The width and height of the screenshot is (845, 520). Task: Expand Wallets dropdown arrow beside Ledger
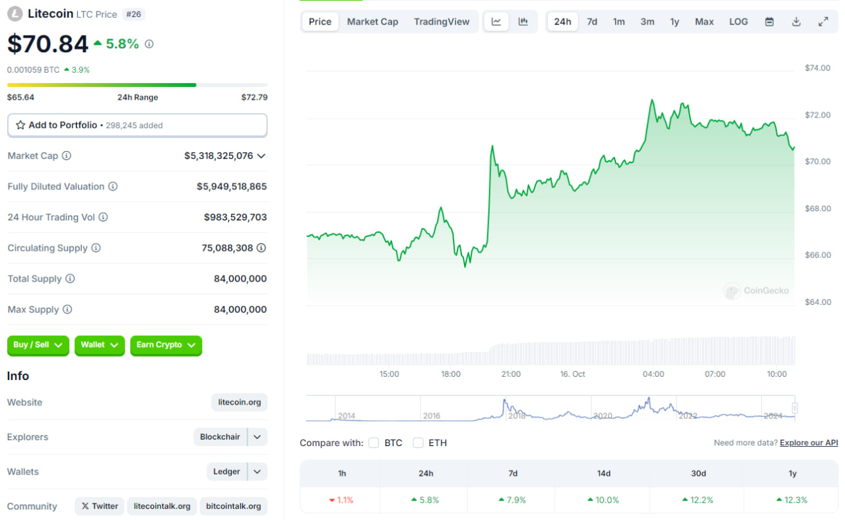pos(257,472)
